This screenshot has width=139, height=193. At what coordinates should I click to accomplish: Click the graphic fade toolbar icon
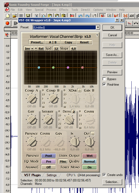(x=130, y=23)
